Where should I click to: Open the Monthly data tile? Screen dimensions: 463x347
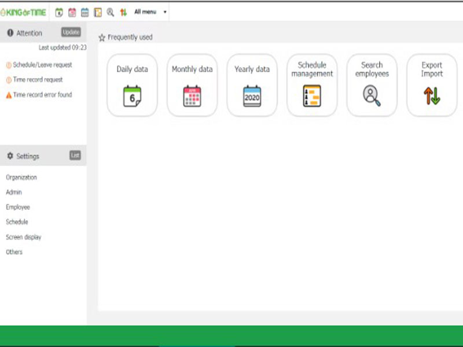click(x=192, y=85)
